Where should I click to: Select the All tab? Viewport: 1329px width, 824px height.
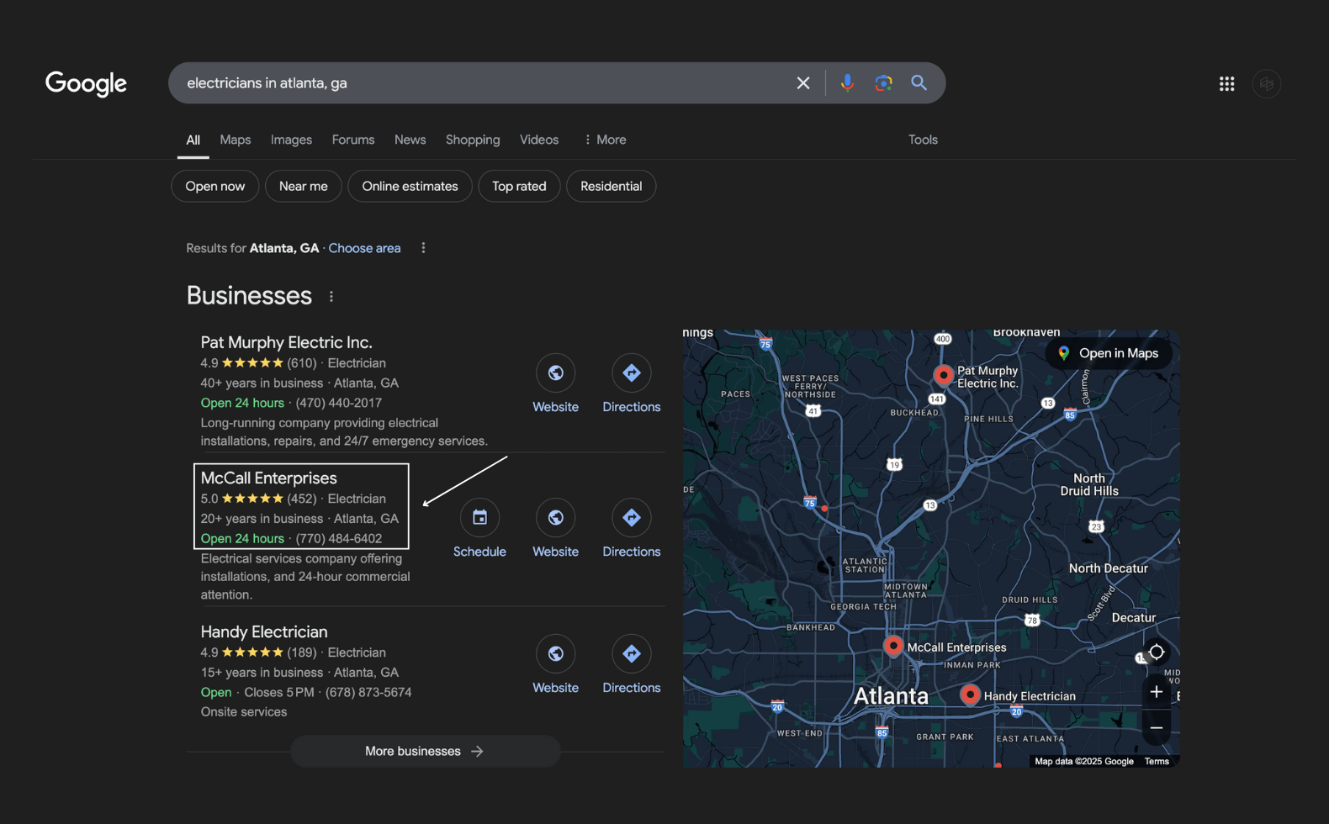(193, 140)
